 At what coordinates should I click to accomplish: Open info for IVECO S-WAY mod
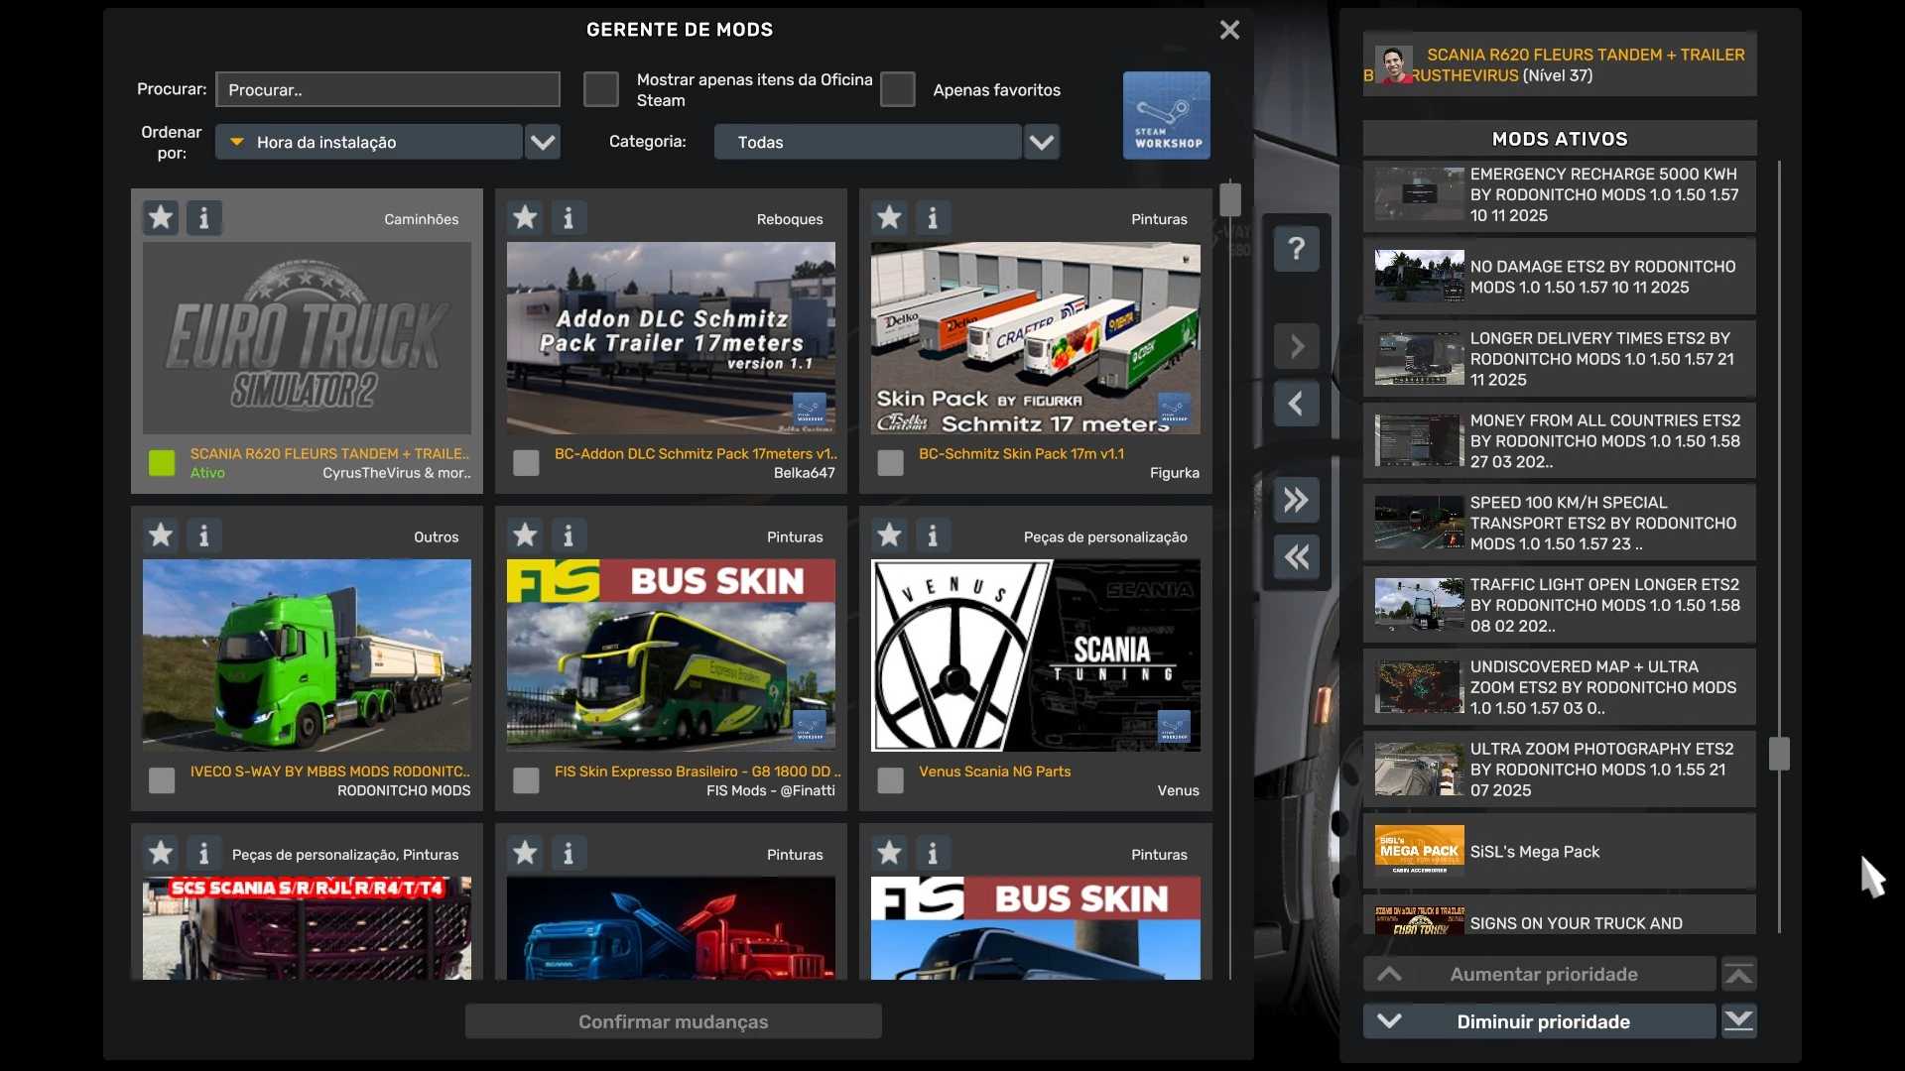click(204, 535)
